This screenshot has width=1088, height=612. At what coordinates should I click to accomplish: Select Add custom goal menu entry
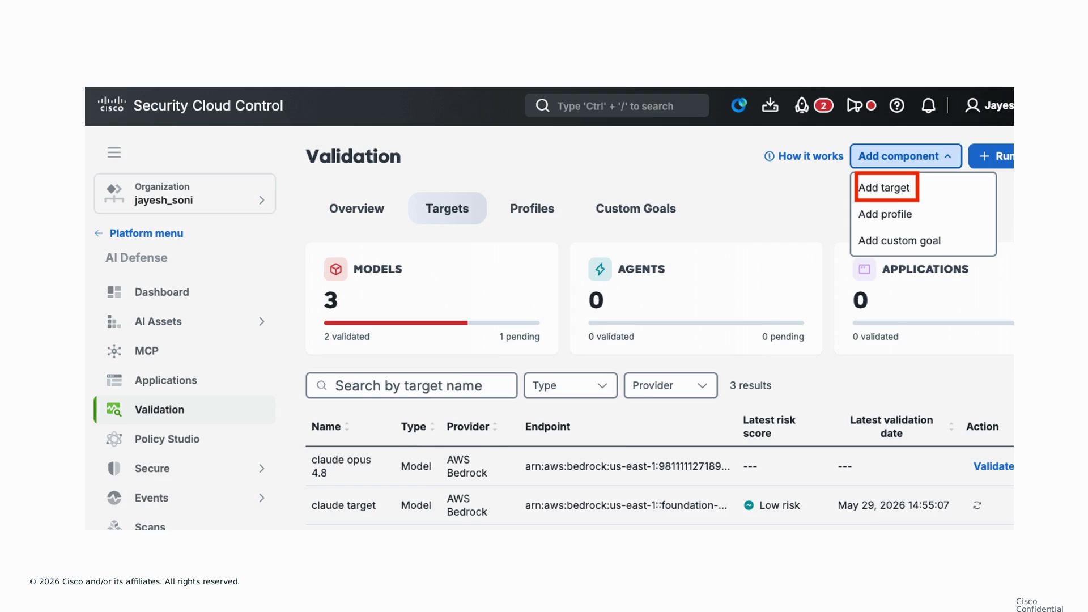click(899, 241)
